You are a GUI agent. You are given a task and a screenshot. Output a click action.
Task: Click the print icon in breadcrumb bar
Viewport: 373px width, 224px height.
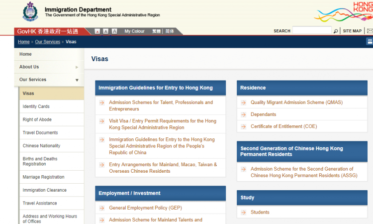[x=370, y=42]
